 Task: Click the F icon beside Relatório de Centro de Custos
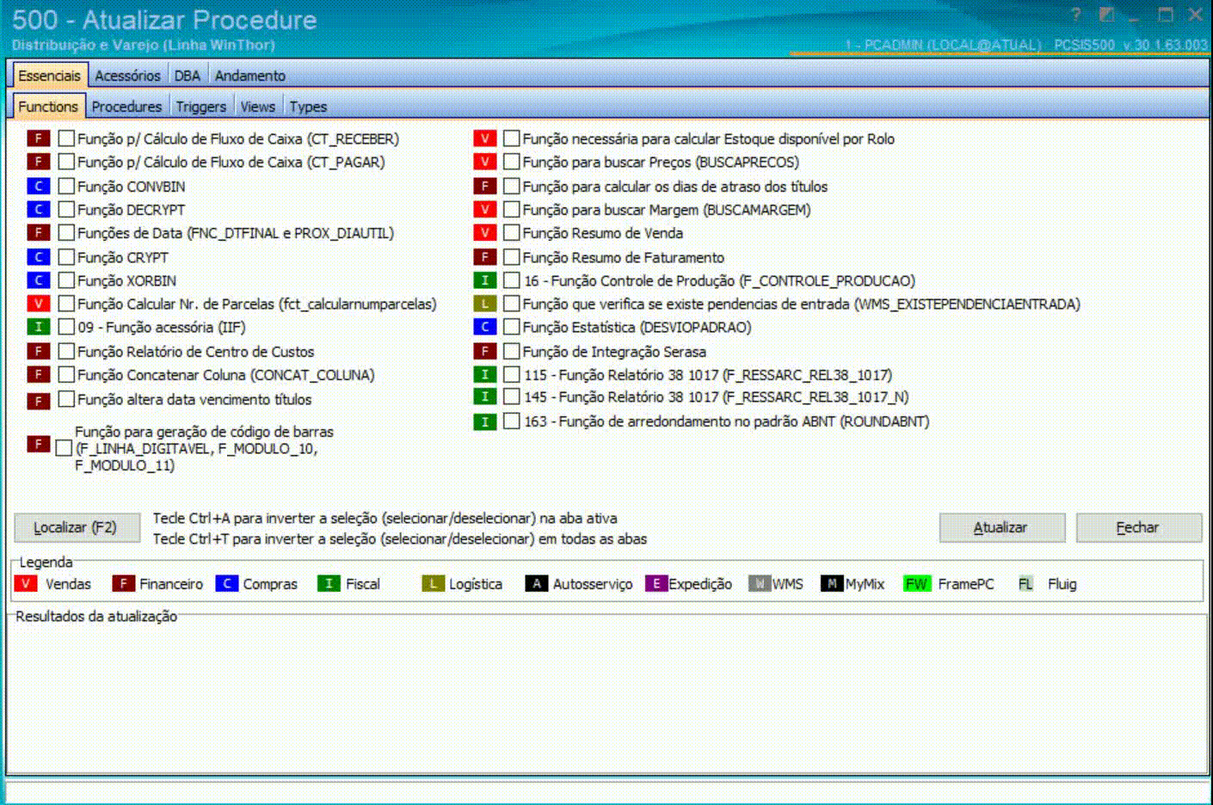pos(38,351)
